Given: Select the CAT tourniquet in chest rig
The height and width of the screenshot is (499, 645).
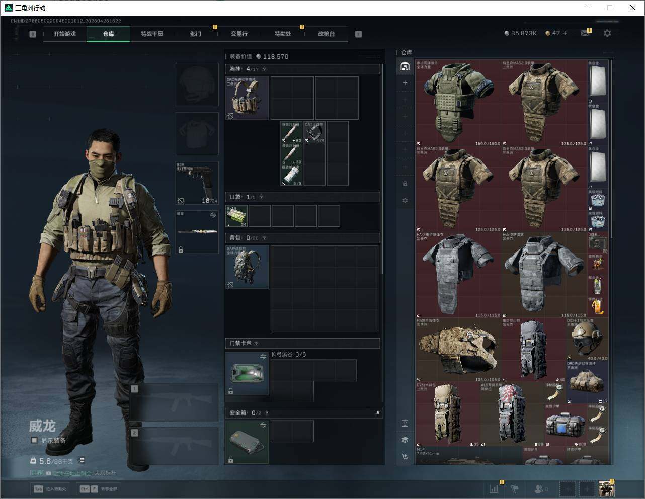Looking at the screenshot, I should point(314,132).
